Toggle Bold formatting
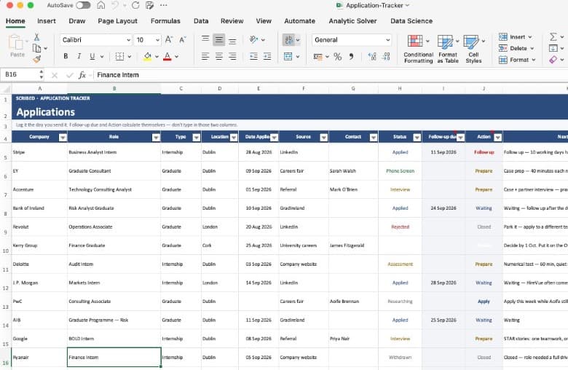Viewport: 568px width, 370px height. point(66,57)
